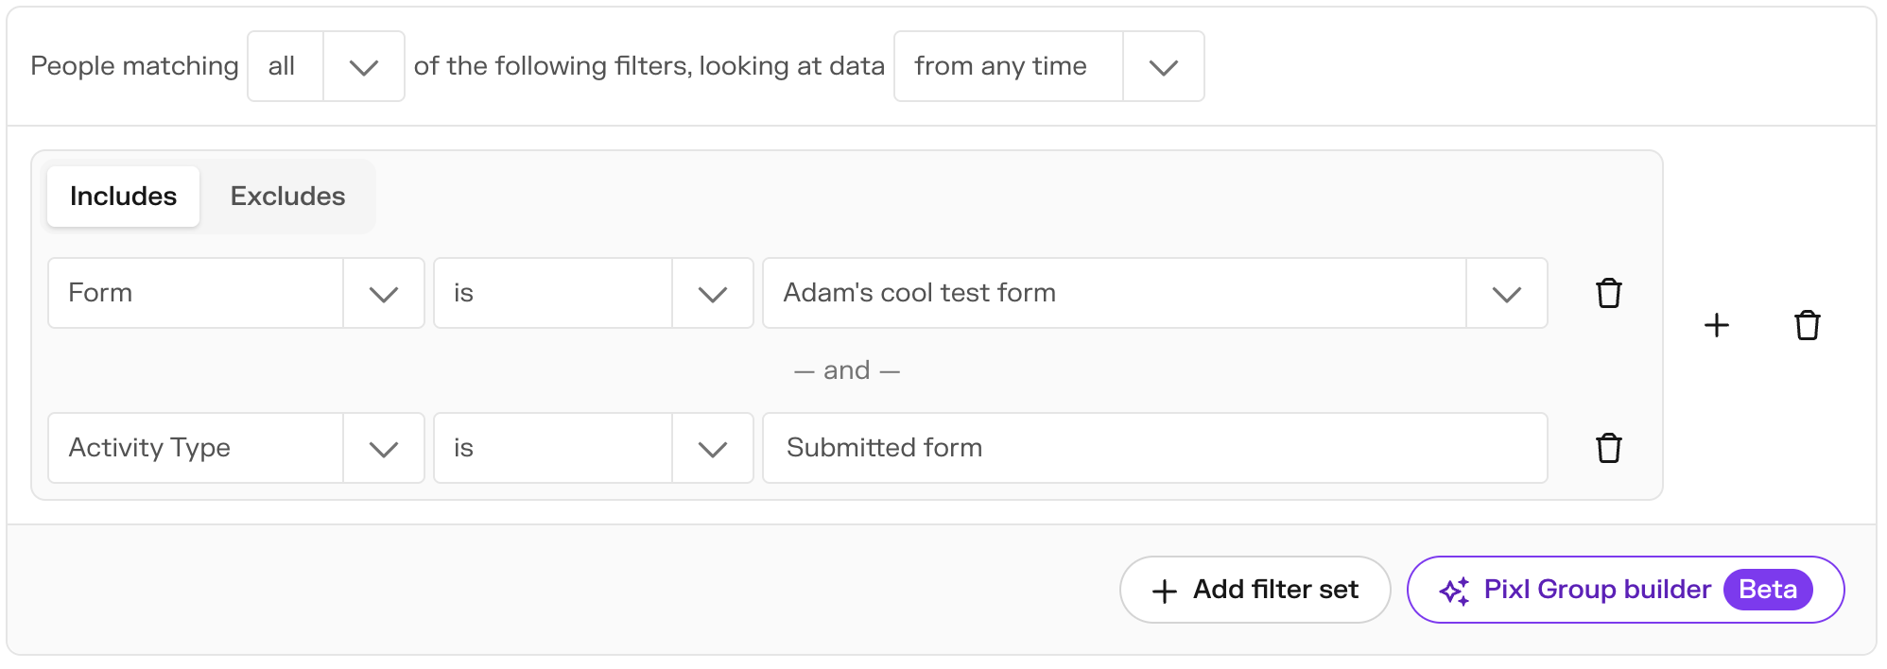
Task: Open the Form field dropdown
Action: [x=236, y=293]
